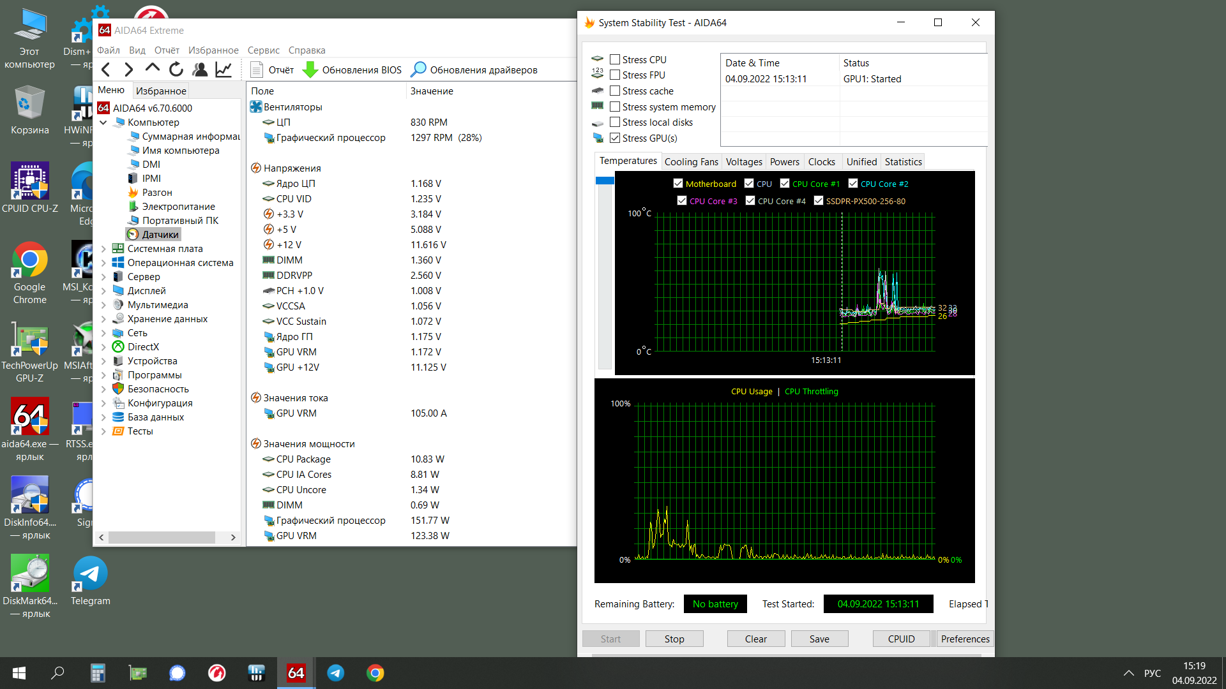Click the graph chart toolbar icon
Viewport: 1226px width, 689px height.
223,70
